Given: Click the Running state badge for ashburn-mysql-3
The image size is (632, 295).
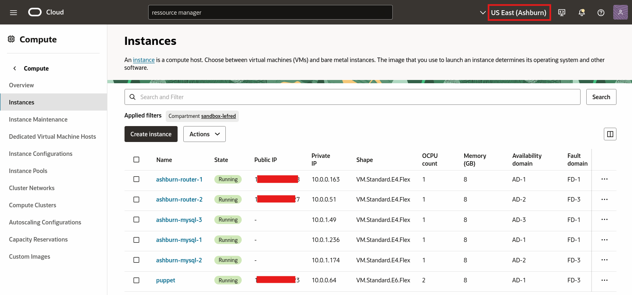Looking at the screenshot, I should pyautogui.click(x=228, y=219).
